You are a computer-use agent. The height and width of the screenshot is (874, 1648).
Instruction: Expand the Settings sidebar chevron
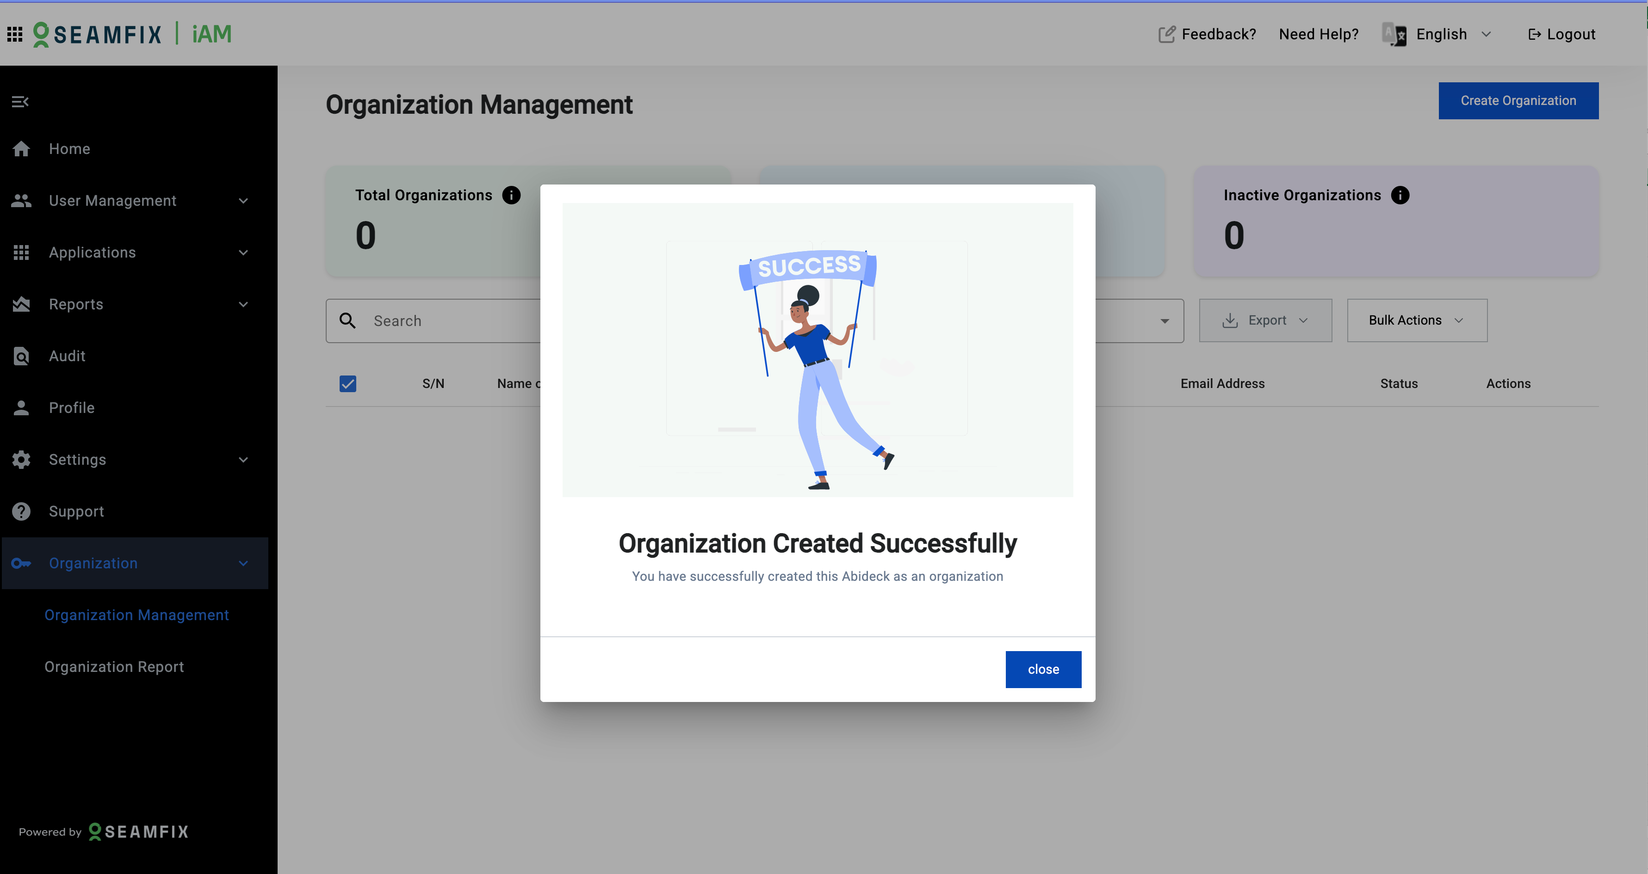pyautogui.click(x=243, y=460)
